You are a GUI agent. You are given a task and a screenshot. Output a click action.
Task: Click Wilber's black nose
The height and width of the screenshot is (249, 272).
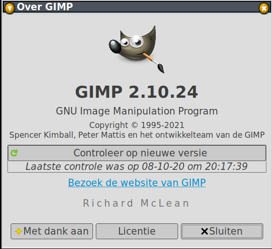coord(115,47)
